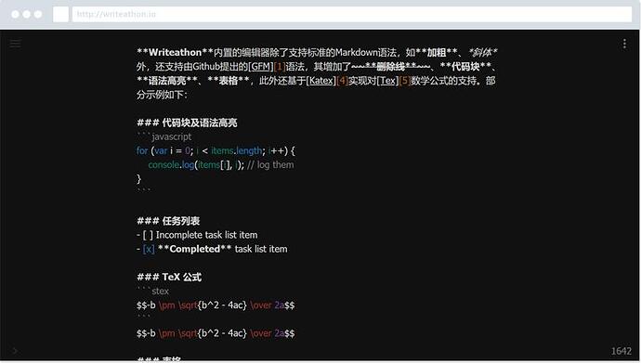Open the hamburger sidebar menu
Viewport: 641px width, 363px height.
pos(16,44)
